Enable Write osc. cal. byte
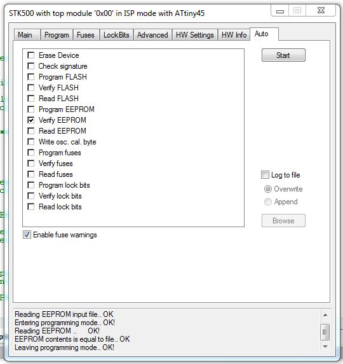This screenshot has height=364, width=343. click(x=31, y=142)
